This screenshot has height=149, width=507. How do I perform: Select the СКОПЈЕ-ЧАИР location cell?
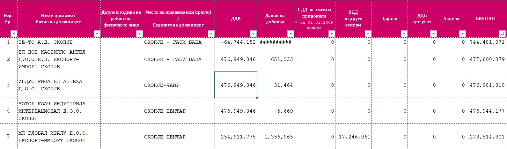tap(179, 85)
